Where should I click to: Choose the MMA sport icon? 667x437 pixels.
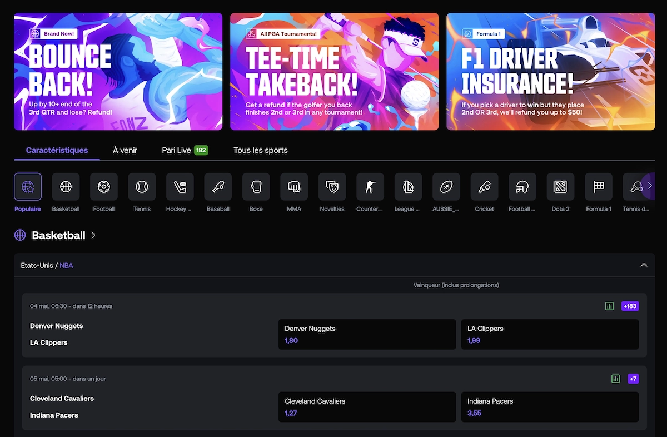point(294,187)
